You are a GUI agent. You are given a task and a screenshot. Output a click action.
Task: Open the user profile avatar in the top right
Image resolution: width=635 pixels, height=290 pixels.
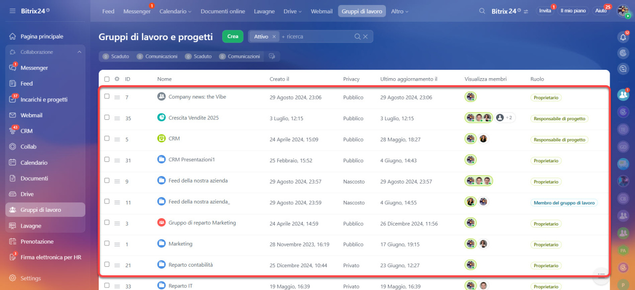coord(623,11)
